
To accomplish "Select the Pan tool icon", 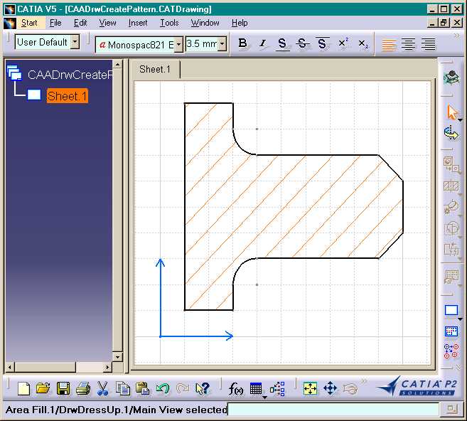I will click(330, 388).
